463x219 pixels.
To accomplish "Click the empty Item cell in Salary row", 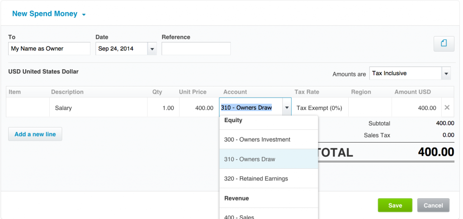I will tap(28, 108).
